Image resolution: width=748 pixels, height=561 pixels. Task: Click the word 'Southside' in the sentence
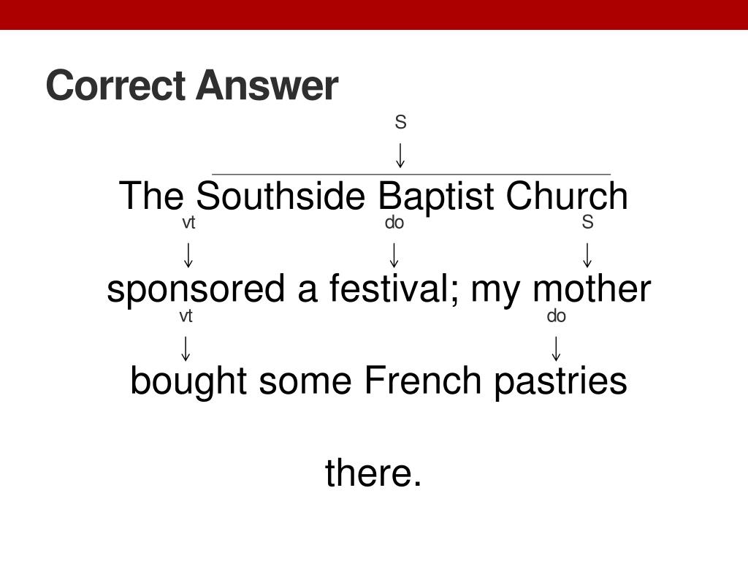coord(280,196)
